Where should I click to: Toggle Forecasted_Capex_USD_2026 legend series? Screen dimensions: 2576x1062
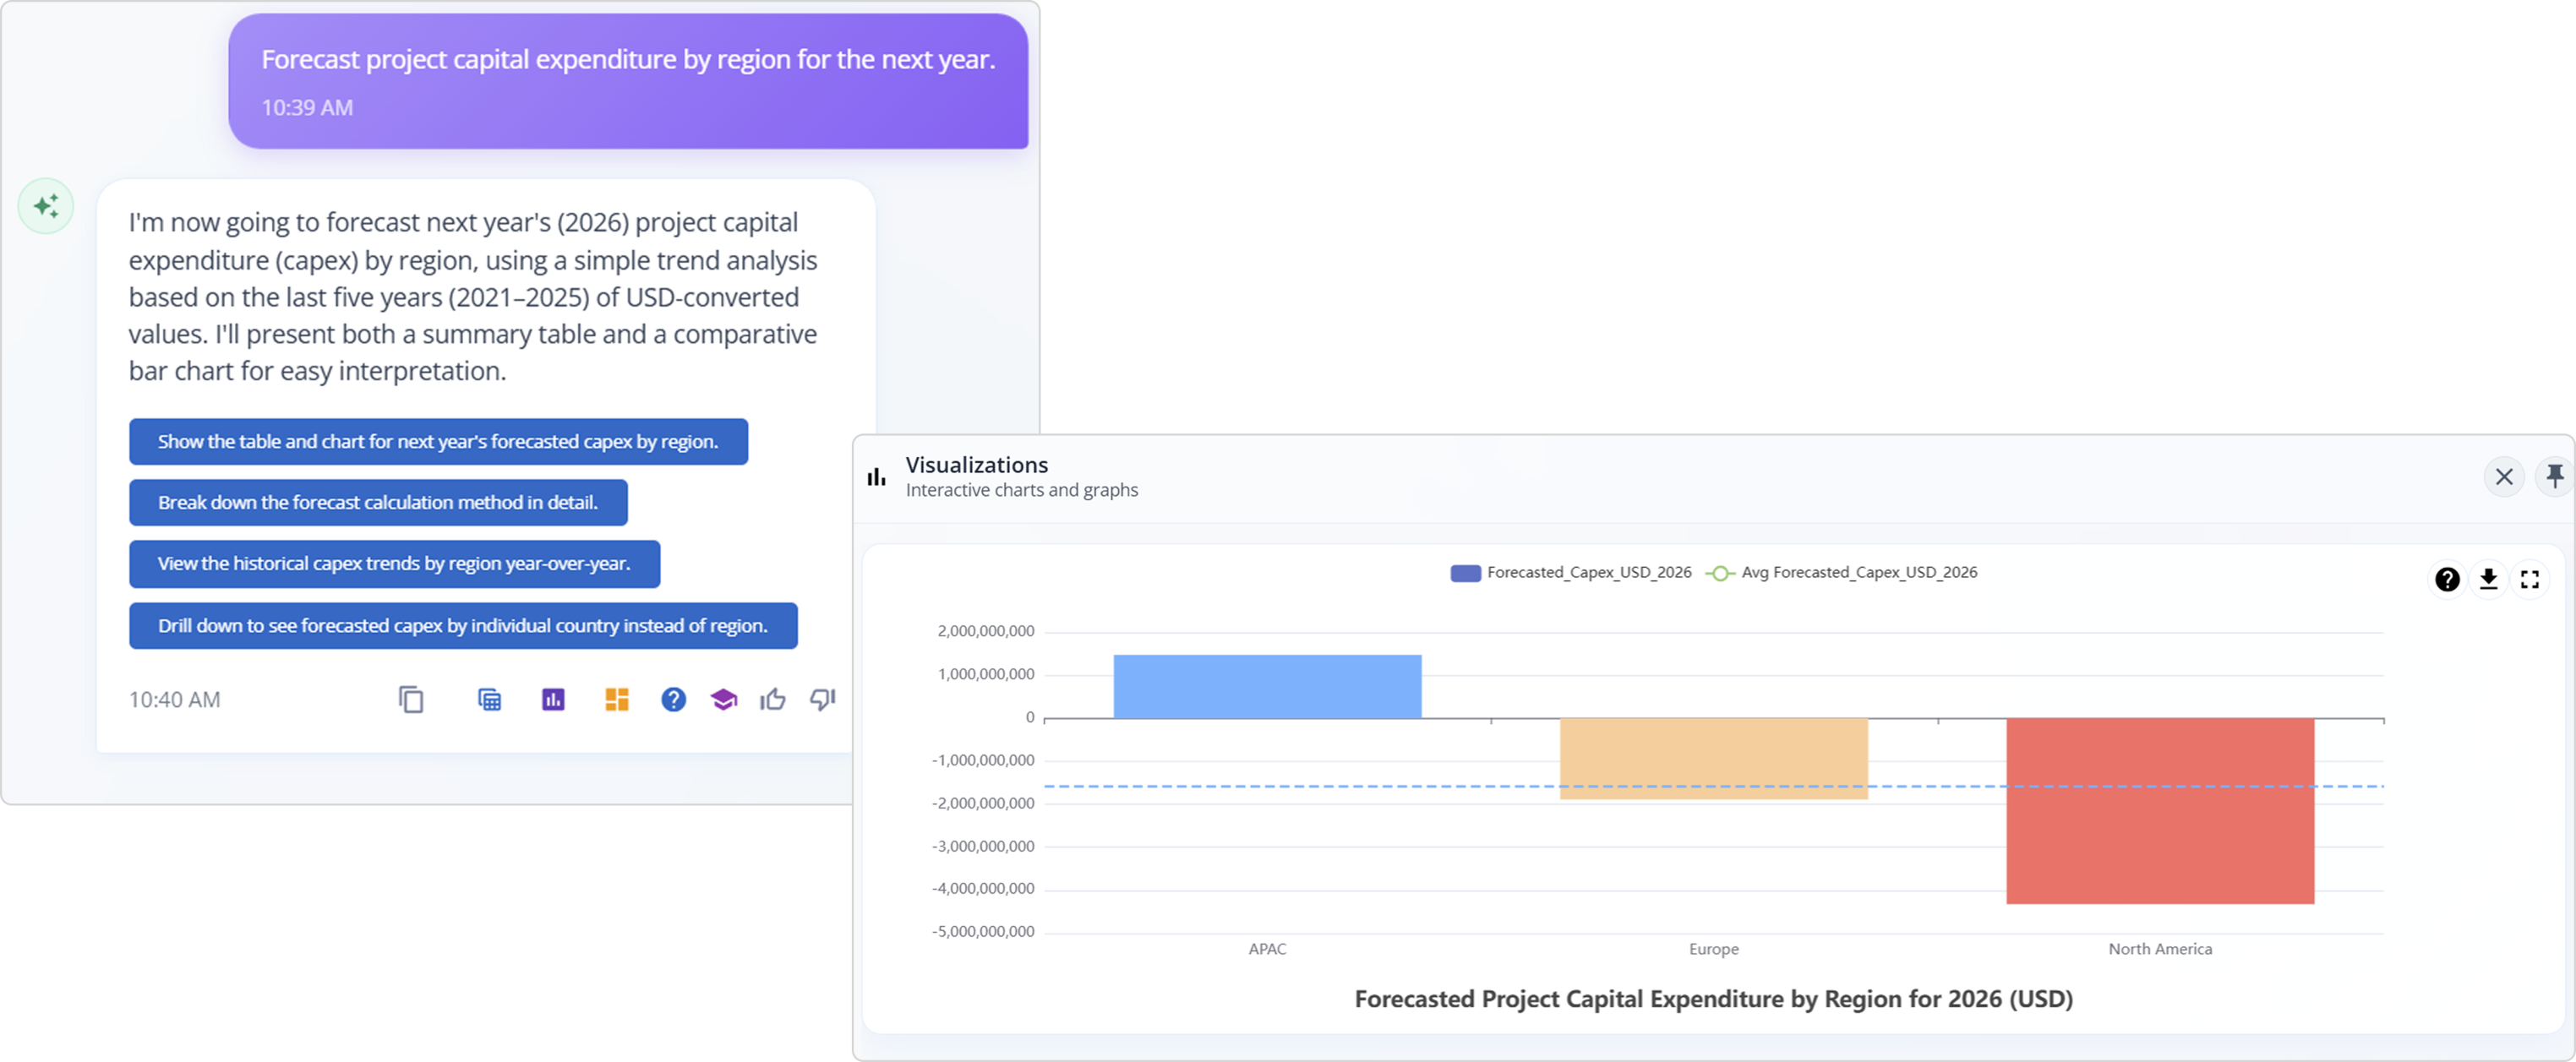click(1570, 573)
